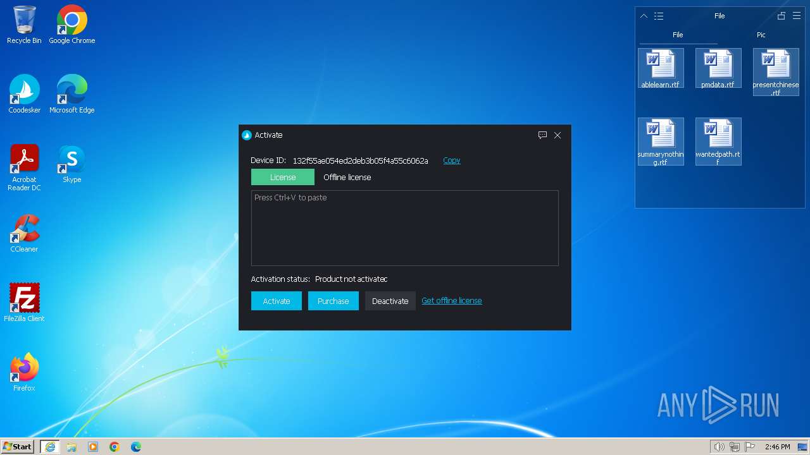810x455 pixels.
Task: Open the Firefox desktop shortcut
Action: tap(24, 373)
